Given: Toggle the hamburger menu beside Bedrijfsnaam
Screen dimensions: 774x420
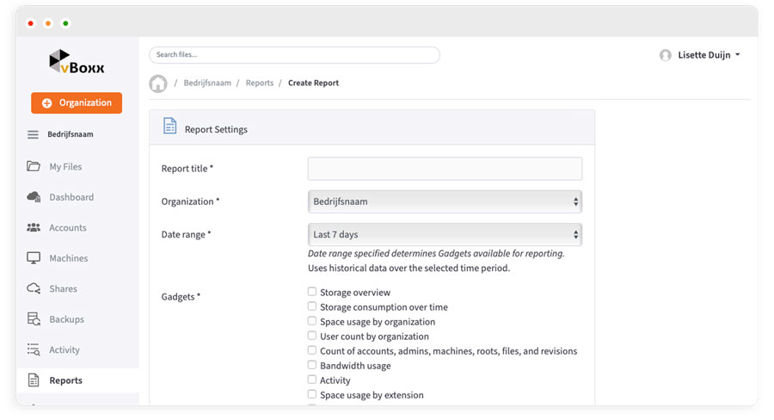Looking at the screenshot, I should pyautogui.click(x=33, y=135).
